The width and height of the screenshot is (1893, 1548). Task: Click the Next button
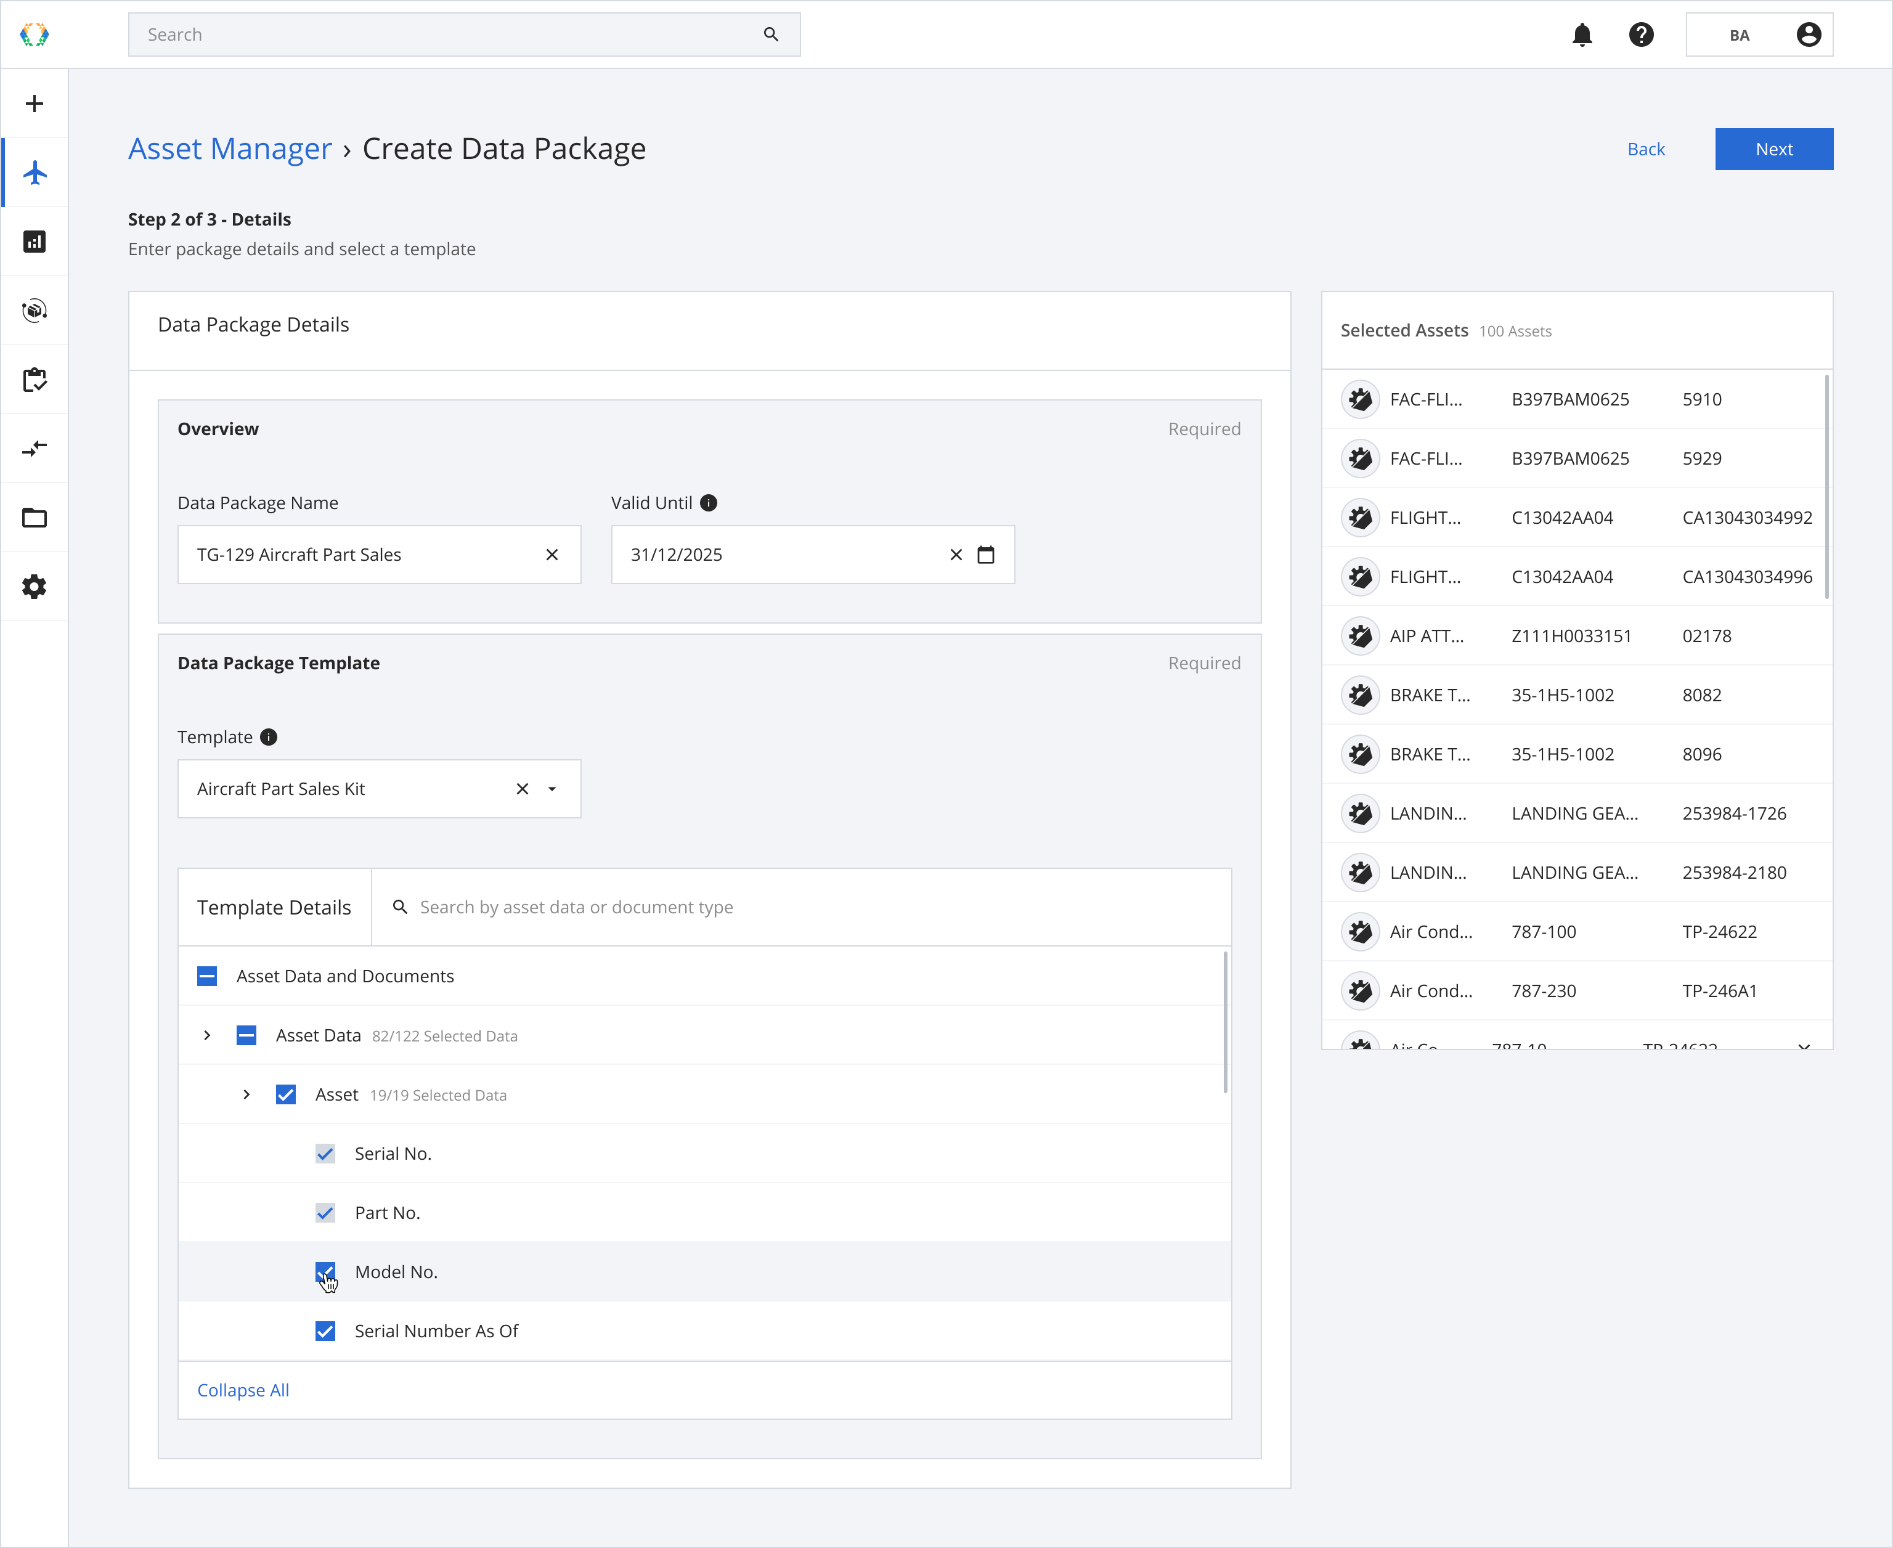click(x=1773, y=149)
